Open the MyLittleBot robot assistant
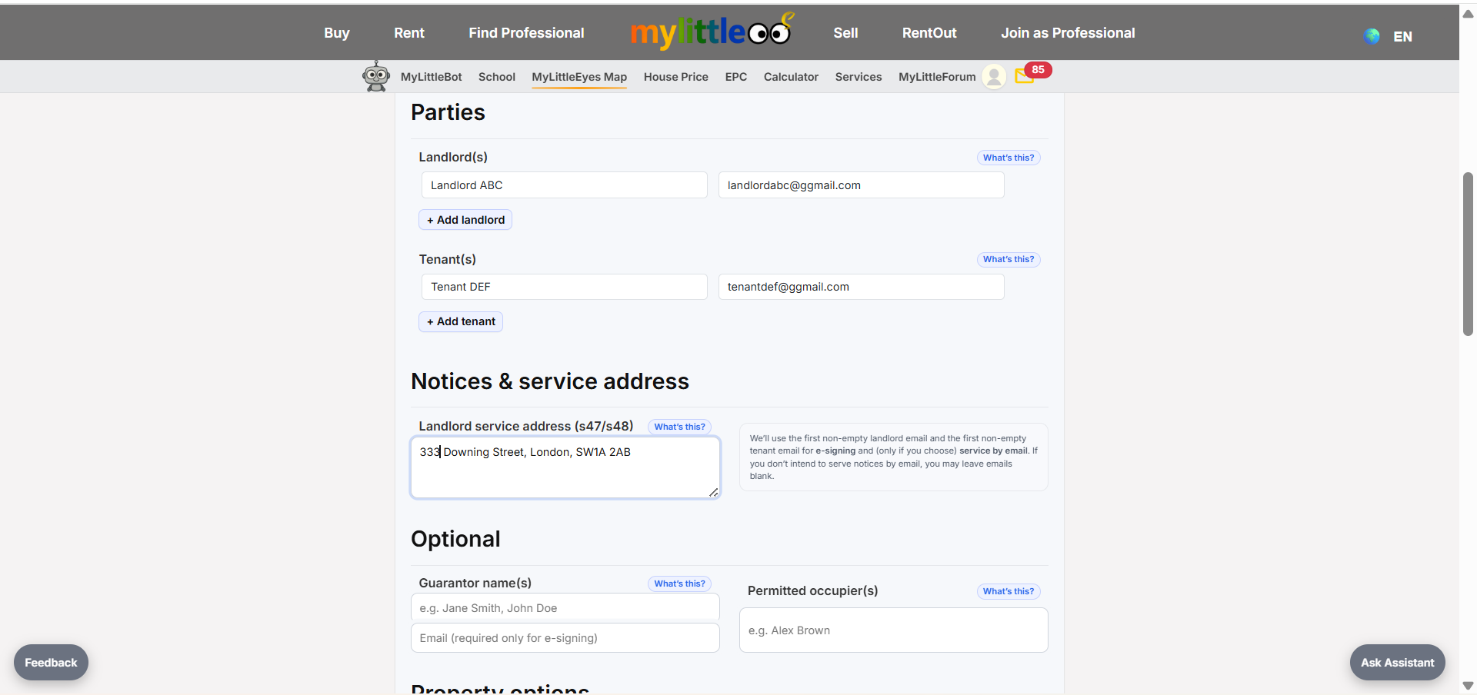1477x695 pixels. tap(376, 76)
